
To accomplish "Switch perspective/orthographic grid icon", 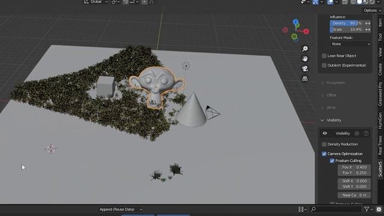I will pos(305,79).
